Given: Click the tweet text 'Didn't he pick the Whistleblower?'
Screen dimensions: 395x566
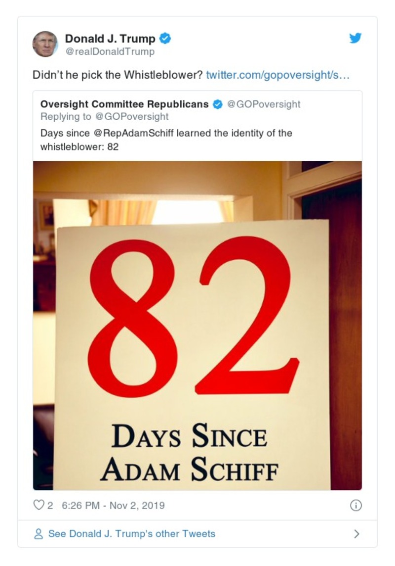Looking at the screenshot, I should tap(118, 75).
